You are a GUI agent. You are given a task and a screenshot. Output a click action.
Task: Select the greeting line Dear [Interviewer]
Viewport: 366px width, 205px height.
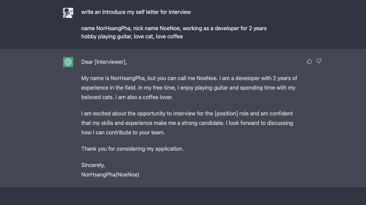pos(104,62)
